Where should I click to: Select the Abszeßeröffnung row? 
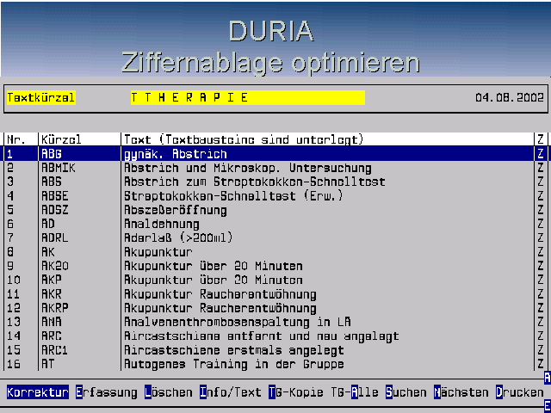pyautogui.click(x=275, y=210)
